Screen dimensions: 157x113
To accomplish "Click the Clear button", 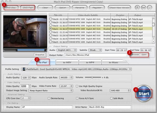I will (x=45, y=8).
